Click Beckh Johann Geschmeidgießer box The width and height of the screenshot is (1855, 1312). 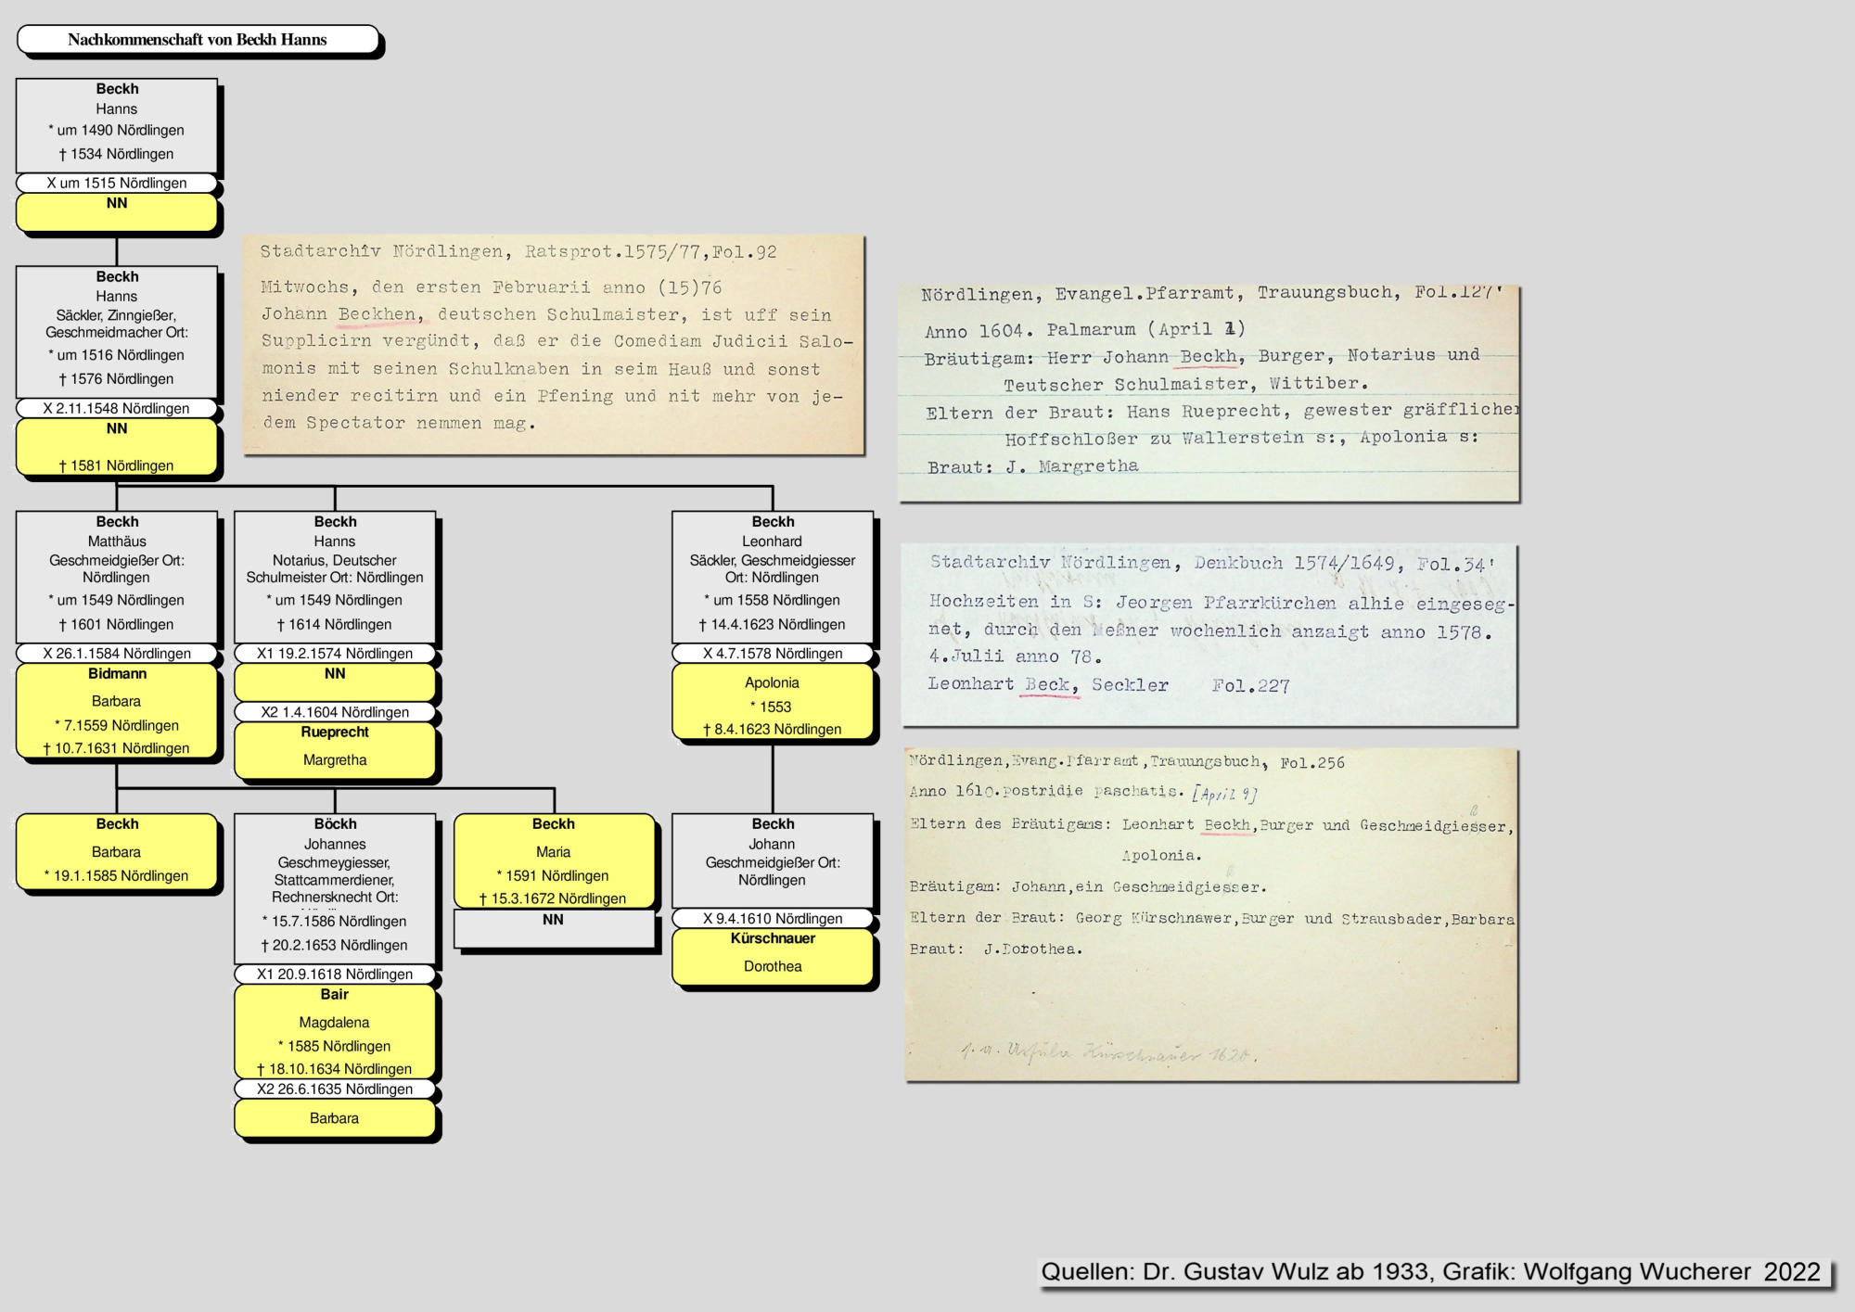point(773,860)
